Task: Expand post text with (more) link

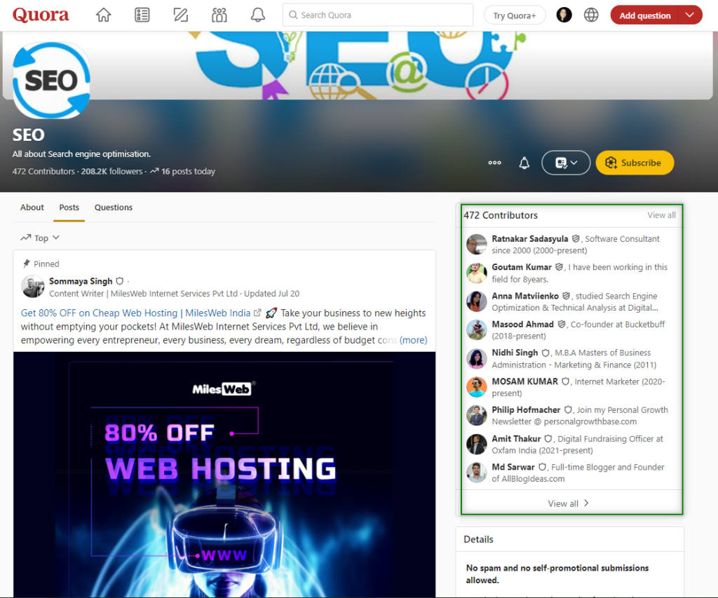Action: tap(413, 340)
